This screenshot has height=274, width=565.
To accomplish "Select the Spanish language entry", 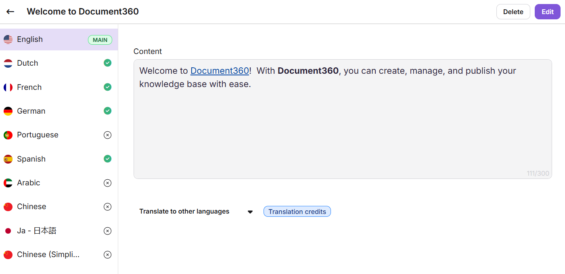I will [31, 159].
